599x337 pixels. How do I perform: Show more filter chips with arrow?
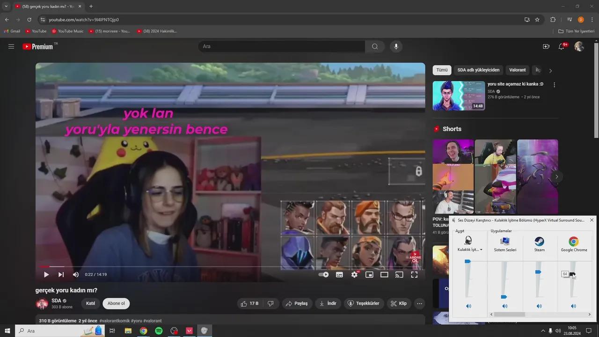click(x=550, y=71)
